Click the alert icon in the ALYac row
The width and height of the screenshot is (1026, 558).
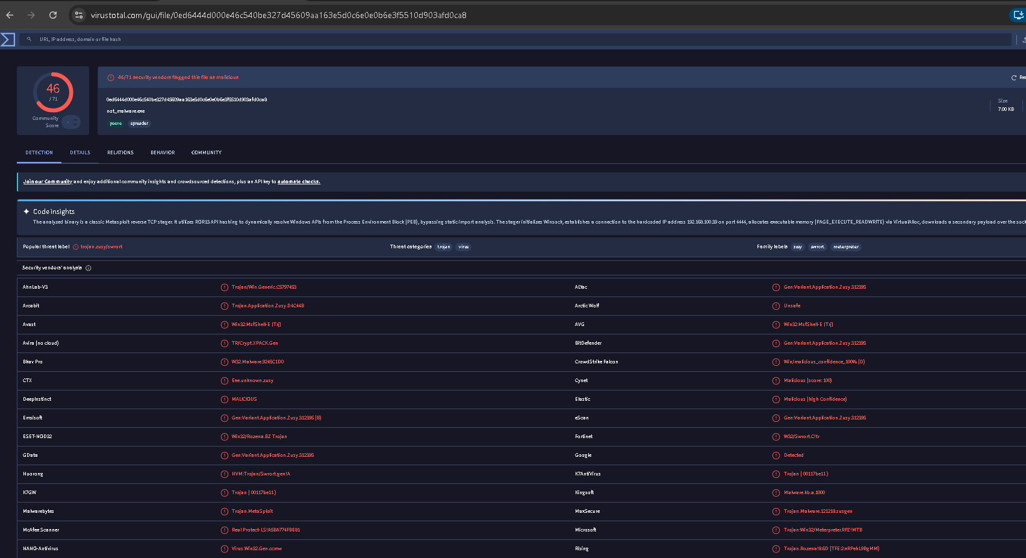(776, 287)
